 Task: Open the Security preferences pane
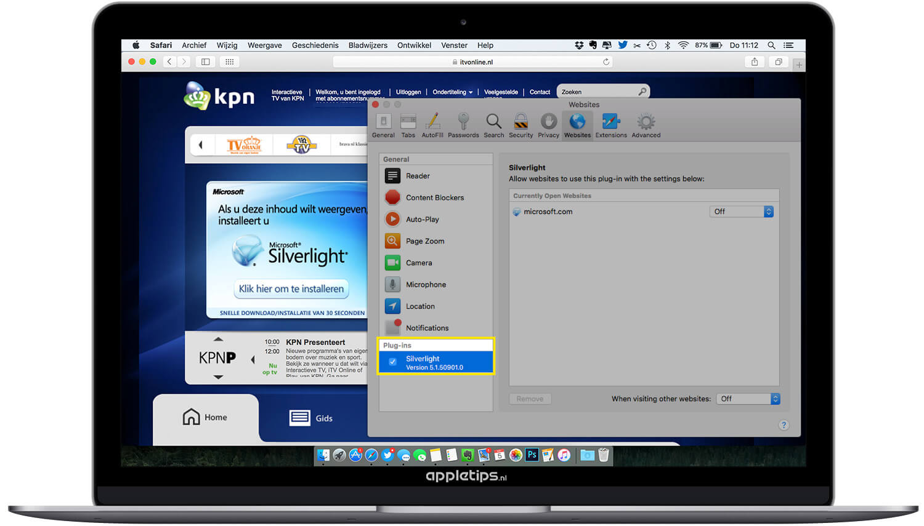tap(521, 126)
